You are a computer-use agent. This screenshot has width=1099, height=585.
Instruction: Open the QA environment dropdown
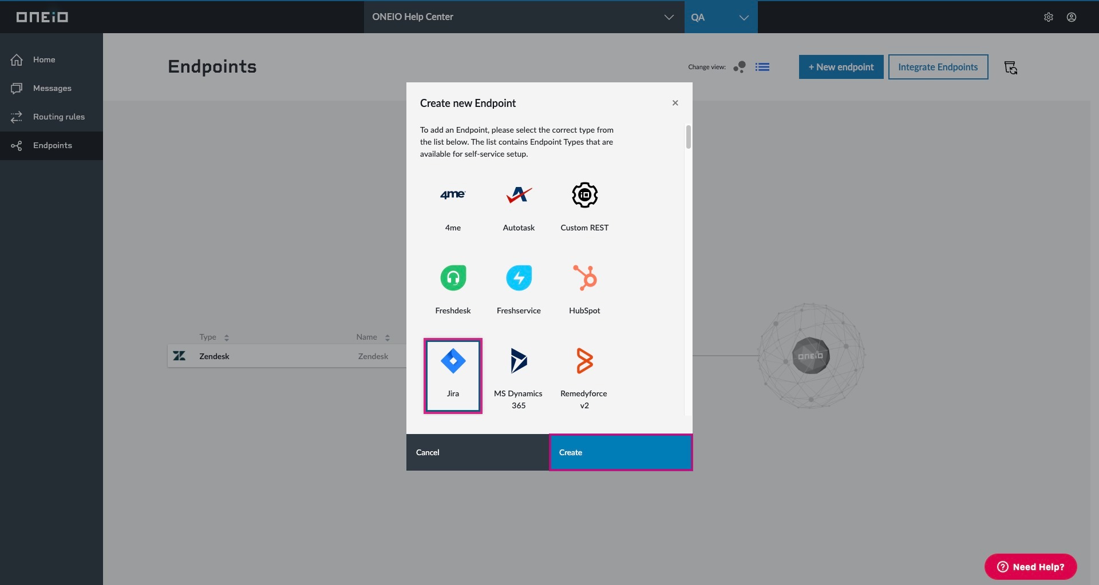click(721, 17)
